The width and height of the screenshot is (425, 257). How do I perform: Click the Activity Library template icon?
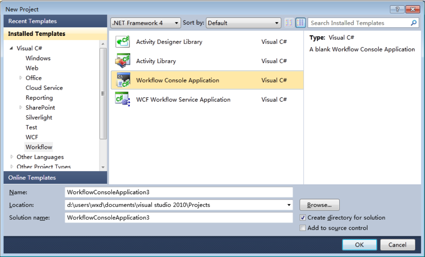122,61
